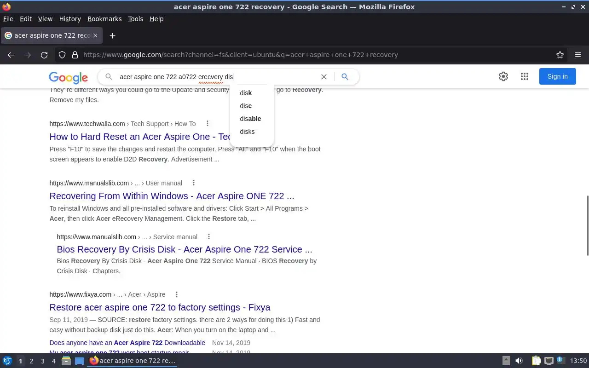Viewport: 589px width, 368px height.
Task: Click the Google logo
Action: pos(68,77)
